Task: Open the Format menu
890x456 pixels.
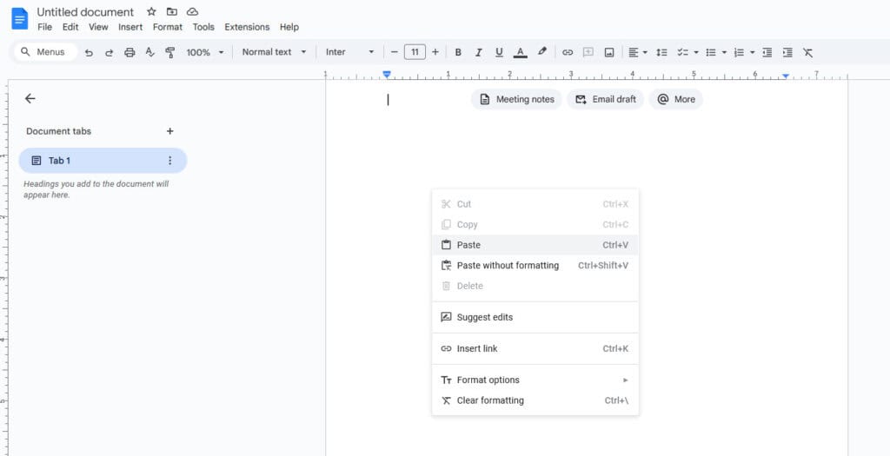Action: (168, 27)
